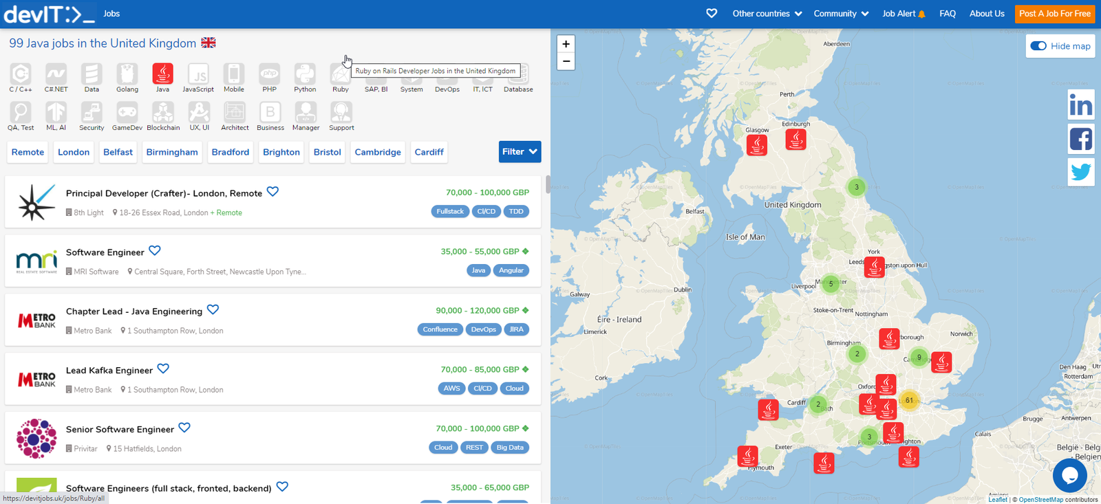Filter jobs by Brighton
This screenshot has width=1101, height=504.
tap(281, 152)
